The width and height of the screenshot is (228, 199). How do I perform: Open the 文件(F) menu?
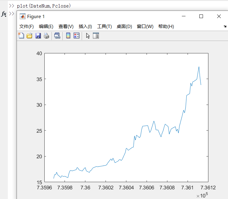tap(27, 27)
